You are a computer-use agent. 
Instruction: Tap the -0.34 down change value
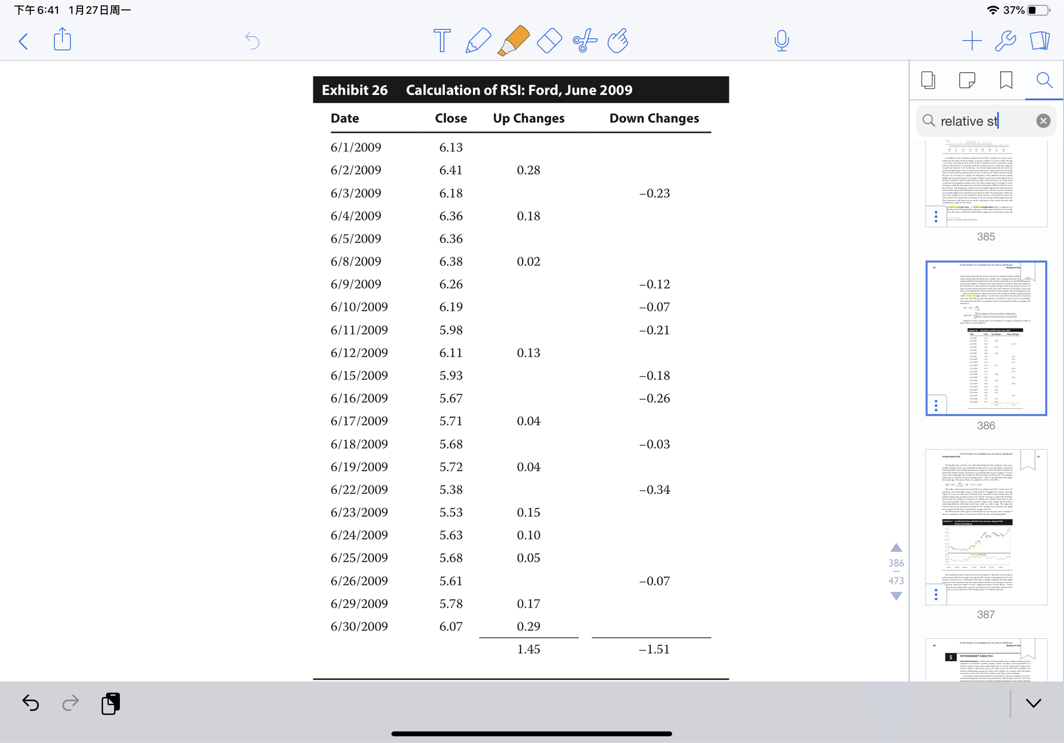[x=654, y=490]
